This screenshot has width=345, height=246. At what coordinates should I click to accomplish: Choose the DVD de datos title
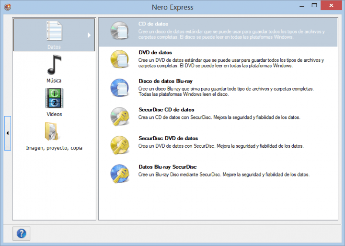(x=155, y=52)
